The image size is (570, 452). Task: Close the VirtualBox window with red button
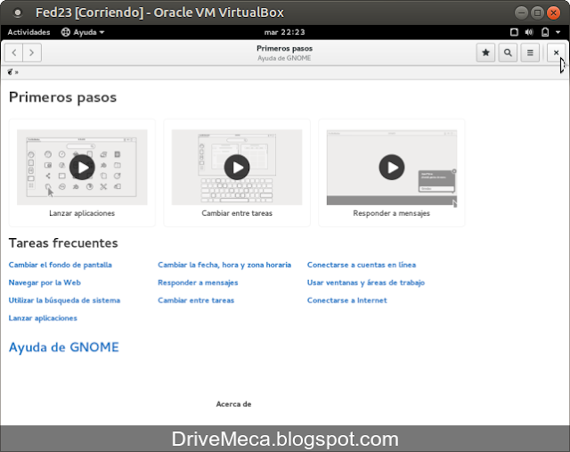553,13
